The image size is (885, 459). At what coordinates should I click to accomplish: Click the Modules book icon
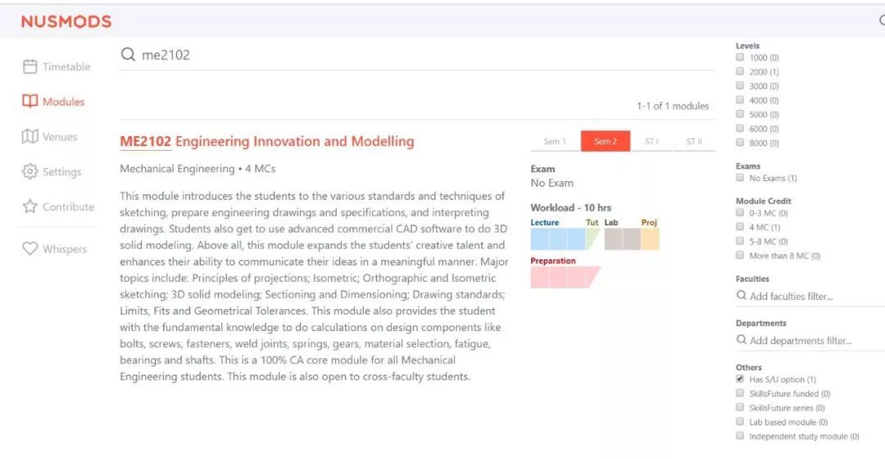(x=29, y=102)
